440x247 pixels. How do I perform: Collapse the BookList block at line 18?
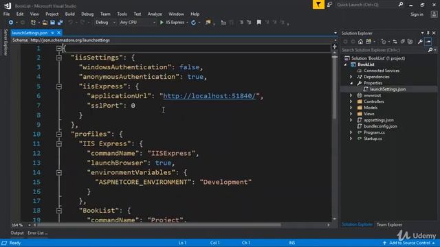(59, 211)
